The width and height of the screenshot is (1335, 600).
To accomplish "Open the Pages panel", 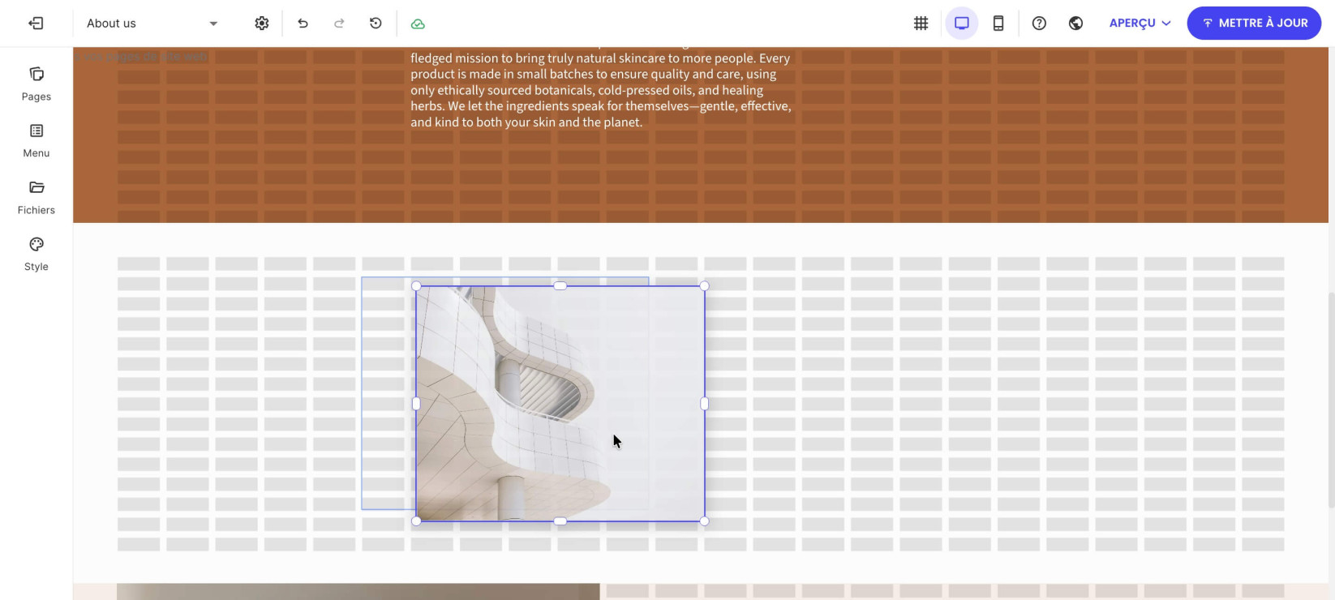I will [x=36, y=84].
